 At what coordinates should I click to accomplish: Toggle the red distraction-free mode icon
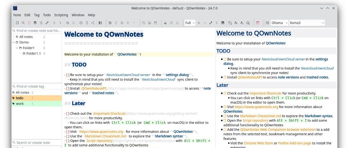[x=258, y=23]
